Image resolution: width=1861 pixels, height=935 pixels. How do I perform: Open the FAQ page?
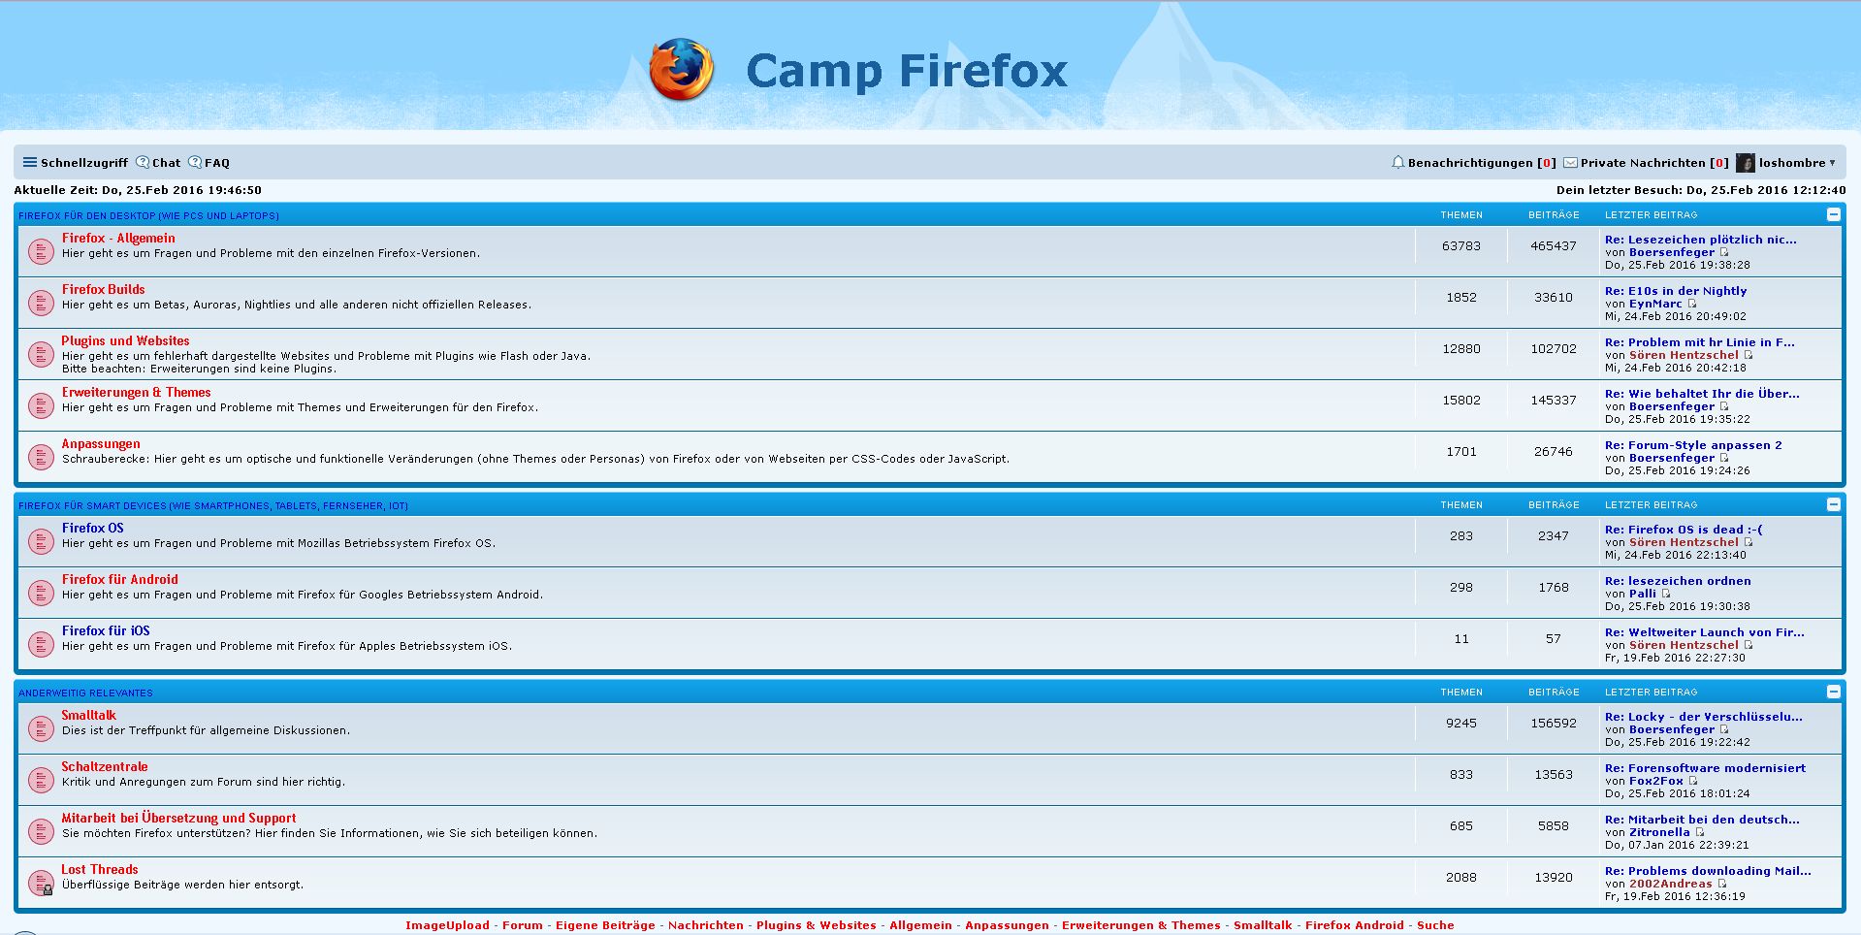[x=209, y=163]
